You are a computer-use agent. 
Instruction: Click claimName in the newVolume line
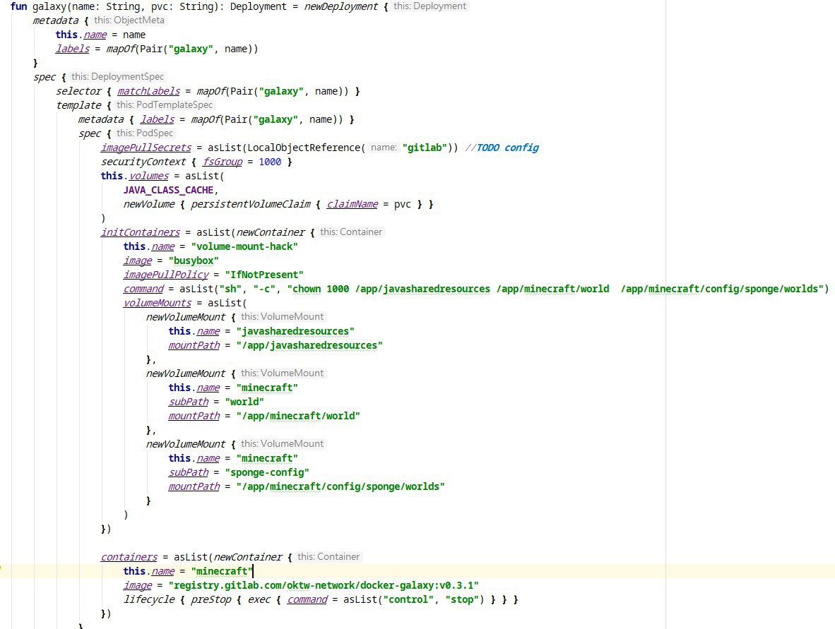click(x=352, y=204)
